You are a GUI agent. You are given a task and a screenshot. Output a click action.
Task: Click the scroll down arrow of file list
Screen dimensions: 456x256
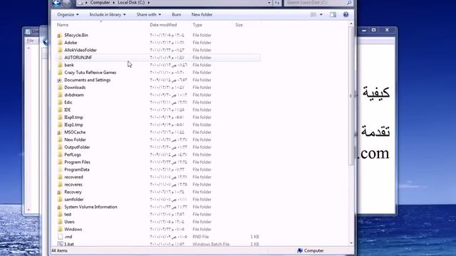point(351,243)
